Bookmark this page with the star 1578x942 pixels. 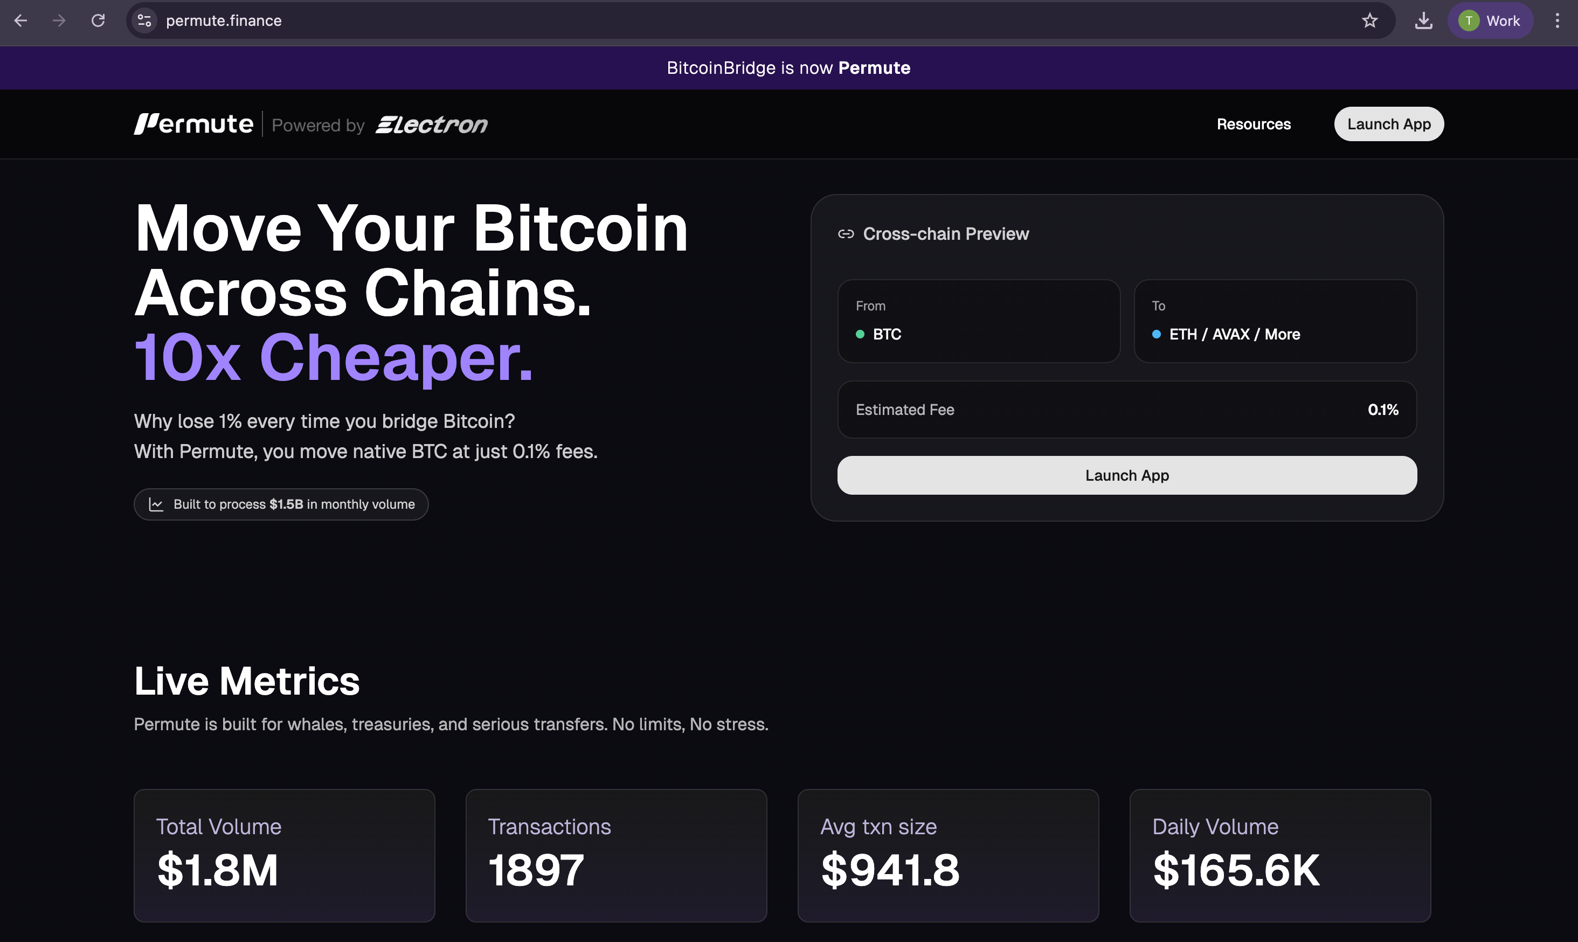(1369, 21)
